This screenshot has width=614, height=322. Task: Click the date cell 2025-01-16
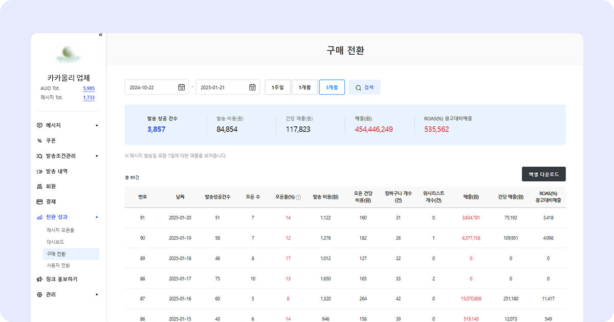point(180,298)
